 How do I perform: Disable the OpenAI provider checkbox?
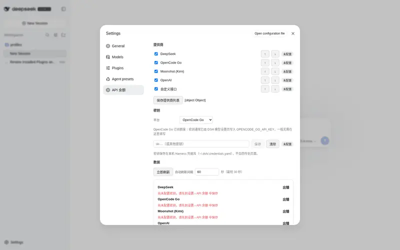coord(156,80)
